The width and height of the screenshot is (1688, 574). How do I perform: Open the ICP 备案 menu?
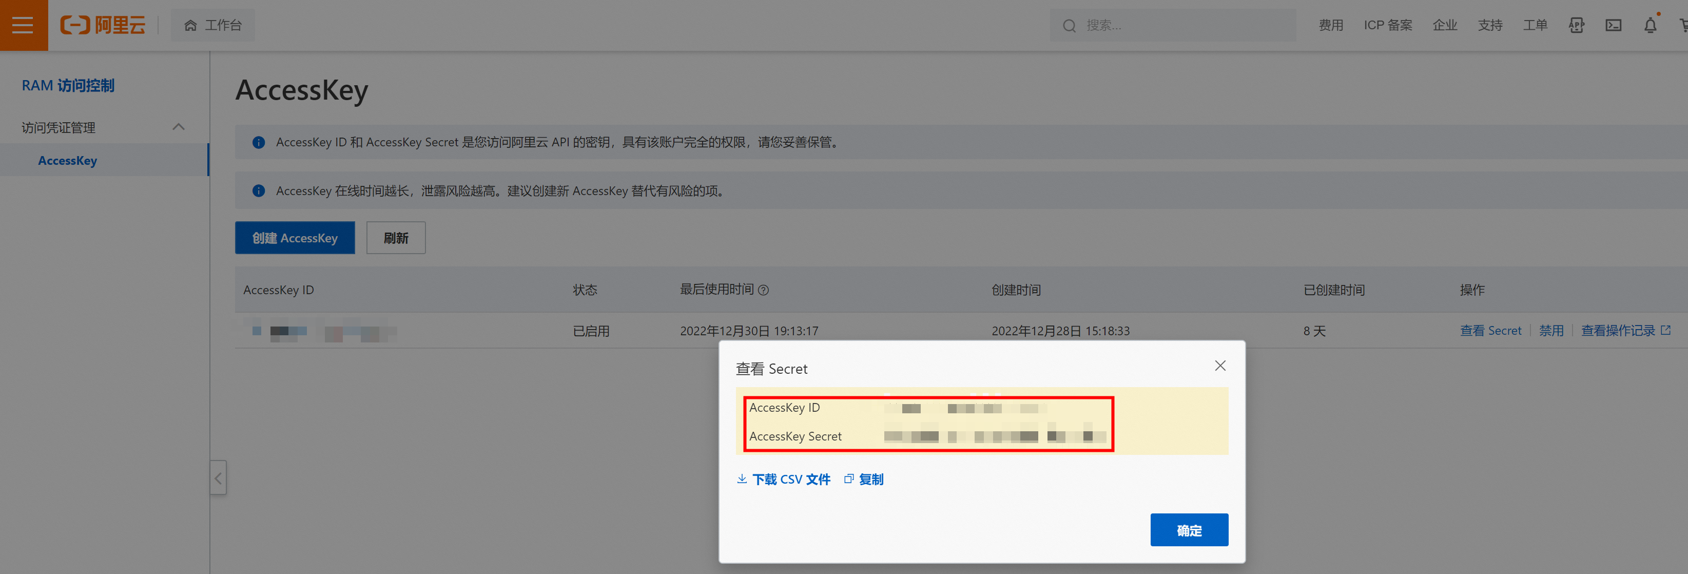(1387, 25)
